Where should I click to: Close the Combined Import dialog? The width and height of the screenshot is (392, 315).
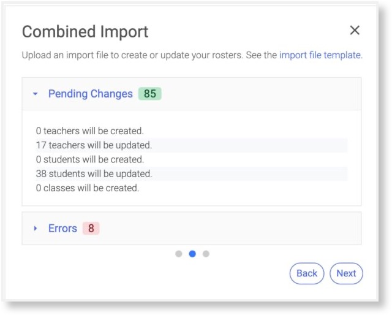tap(355, 31)
